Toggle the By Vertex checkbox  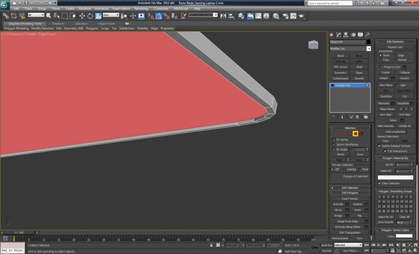[334, 140]
